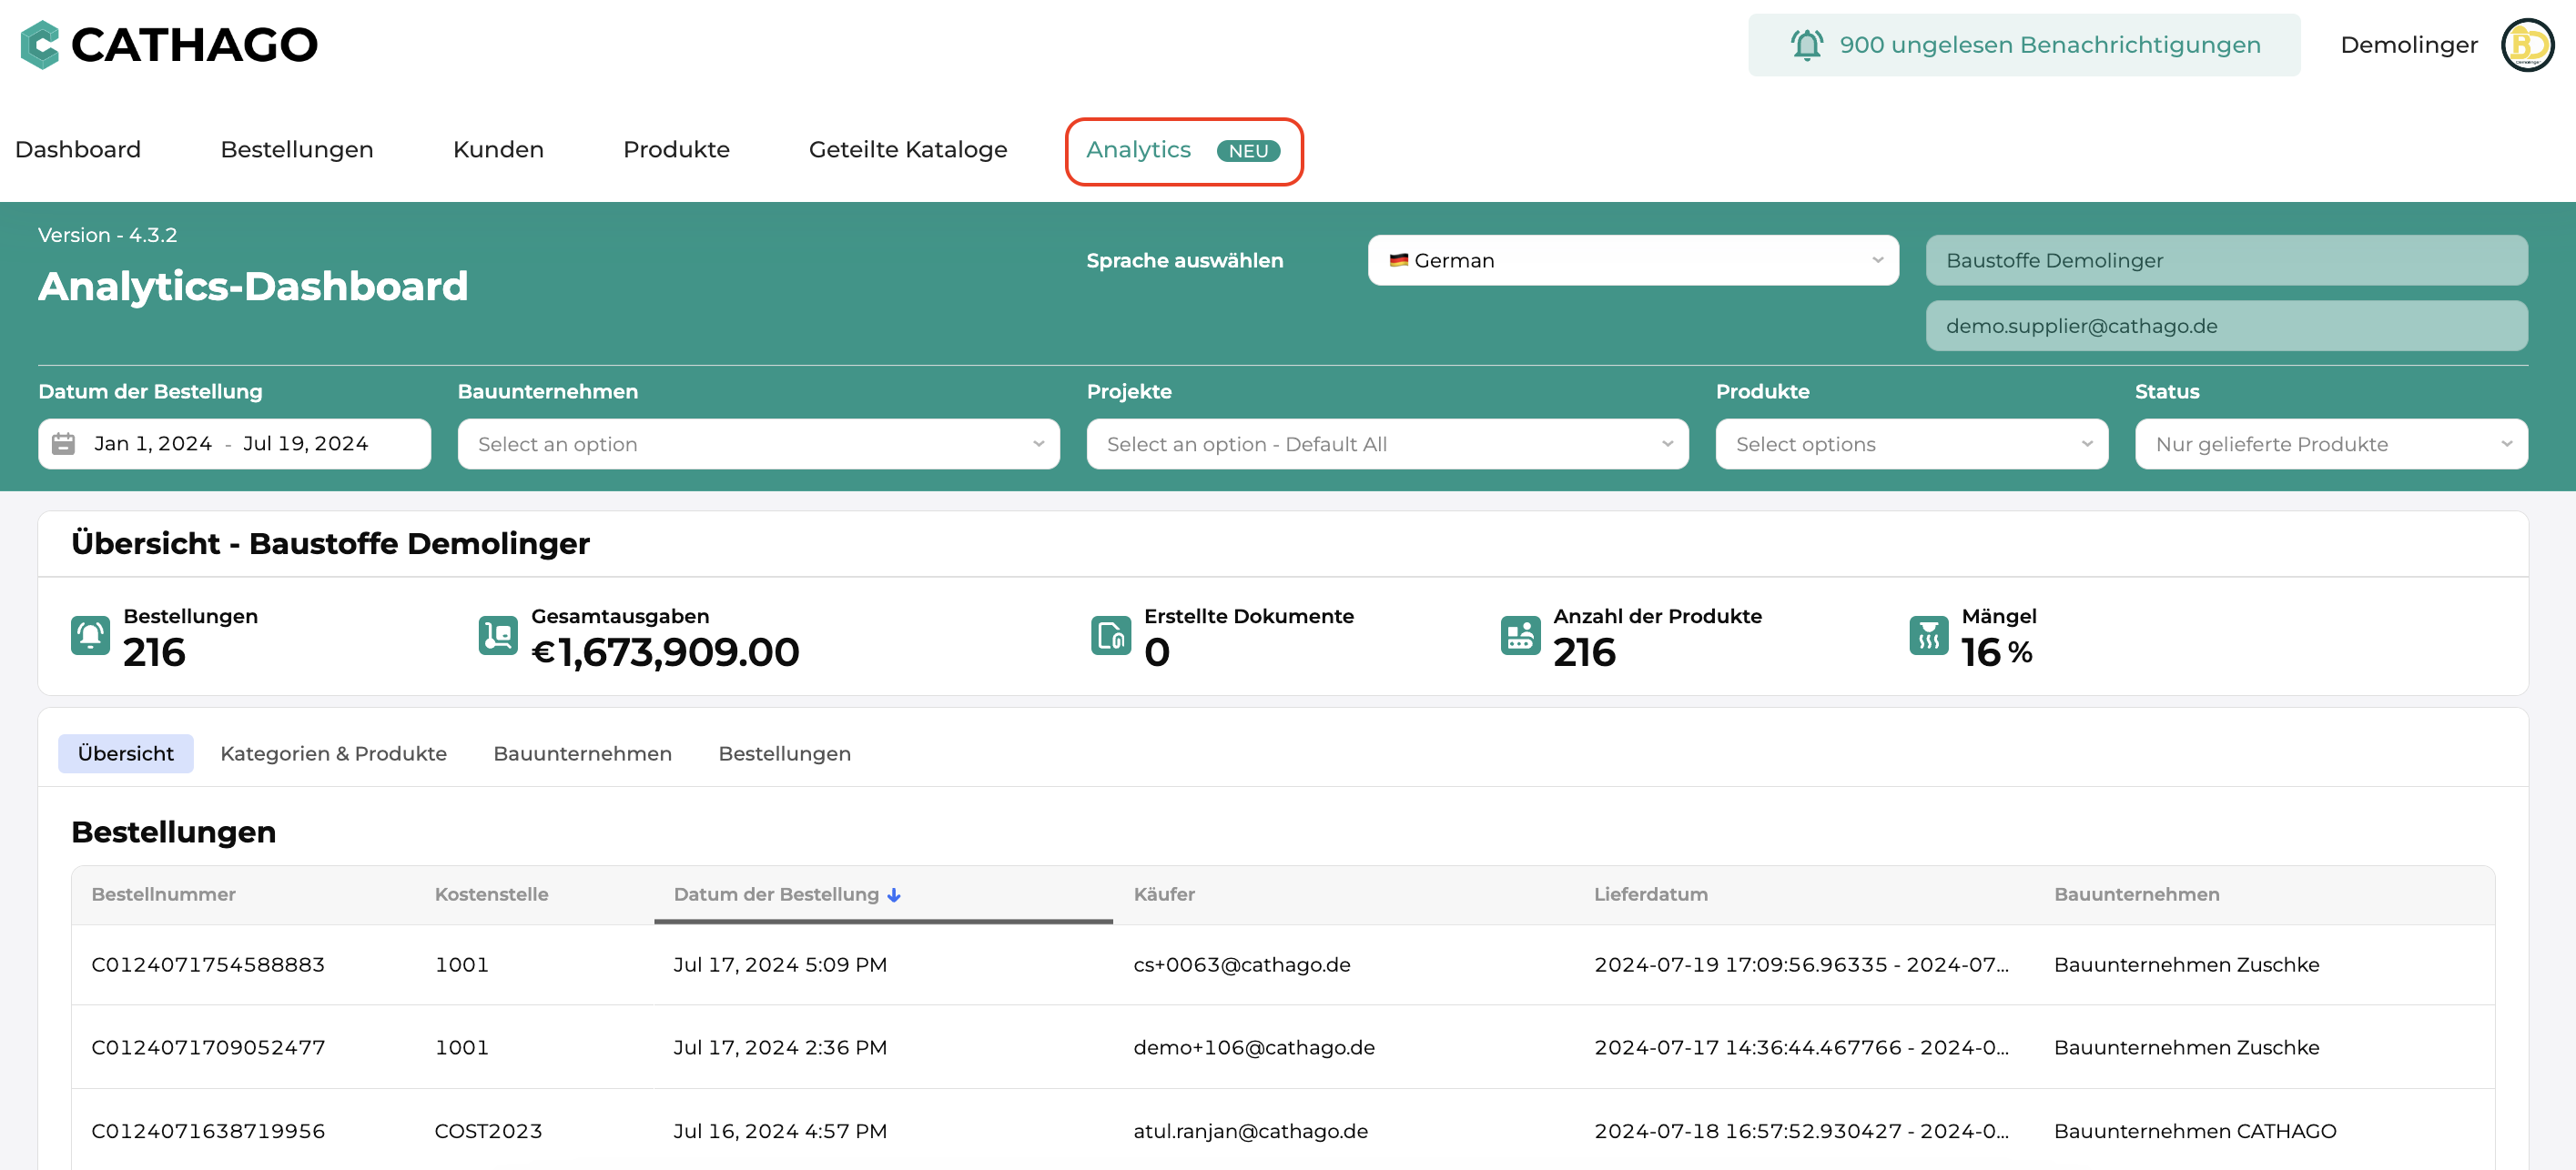Image resolution: width=2576 pixels, height=1170 pixels.
Task: Click the Cathago logo icon
Action: [x=40, y=45]
